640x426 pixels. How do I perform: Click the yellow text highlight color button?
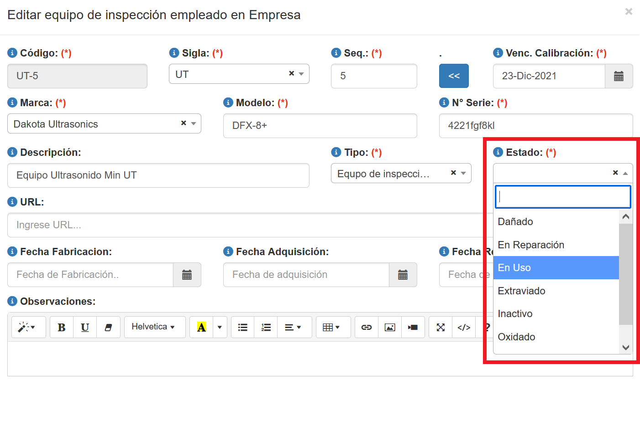[x=201, y=327]
